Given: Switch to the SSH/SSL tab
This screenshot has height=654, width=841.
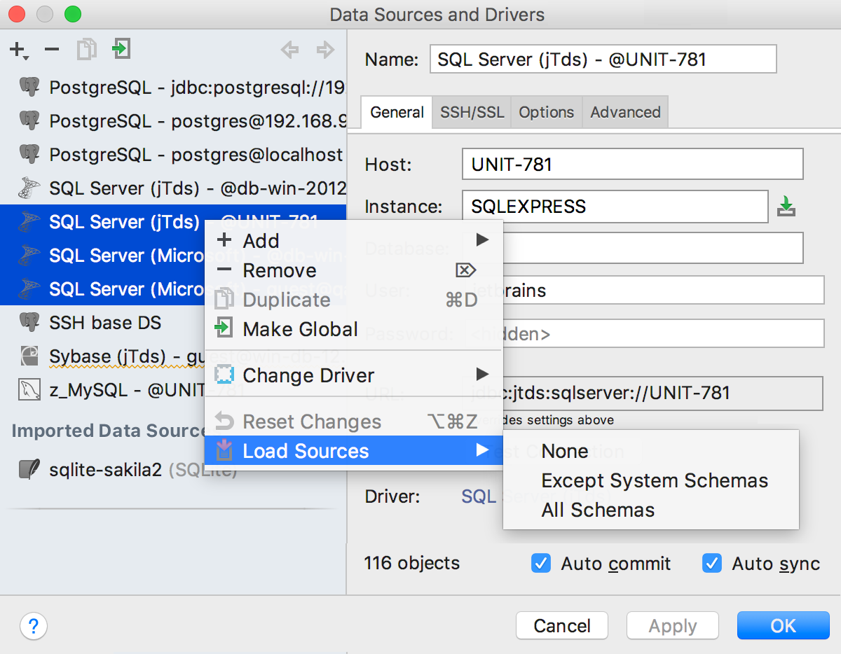Looking at the screenshot, I should pos(472,112).
